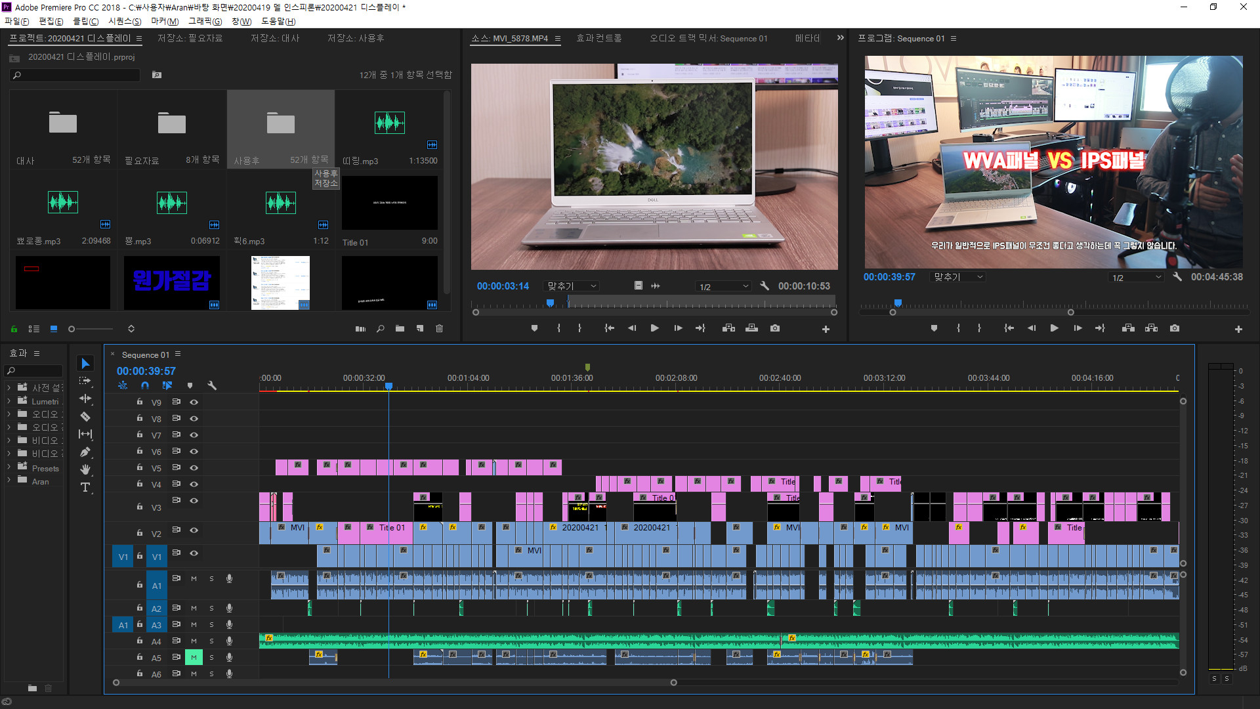Unmute audio track A5

[194, 657]
